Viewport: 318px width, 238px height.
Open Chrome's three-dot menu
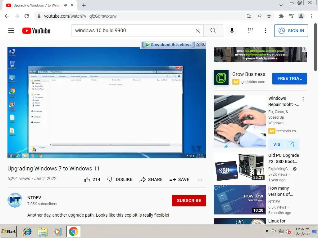click(x=311, y=16)
